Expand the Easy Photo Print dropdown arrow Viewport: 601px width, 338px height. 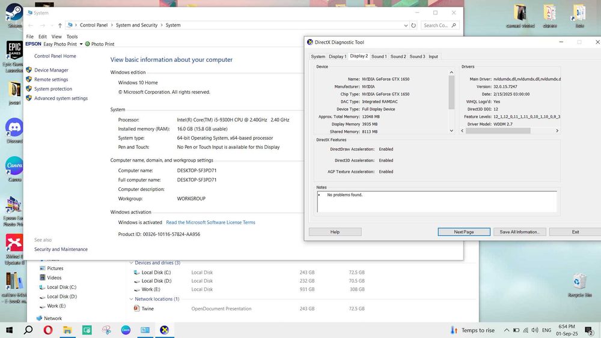[x=81, y=44]
